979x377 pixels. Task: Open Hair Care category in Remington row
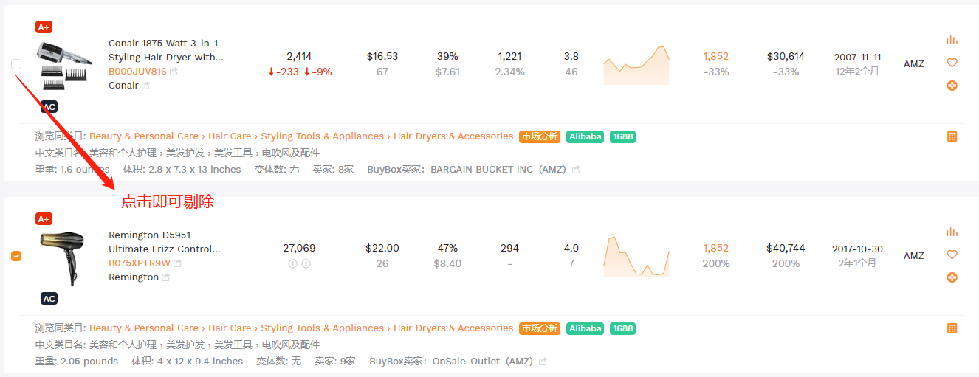(x=230, y=328)
